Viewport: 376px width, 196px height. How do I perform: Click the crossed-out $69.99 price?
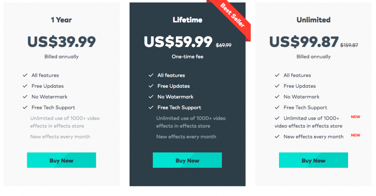(x=223, y=45)
